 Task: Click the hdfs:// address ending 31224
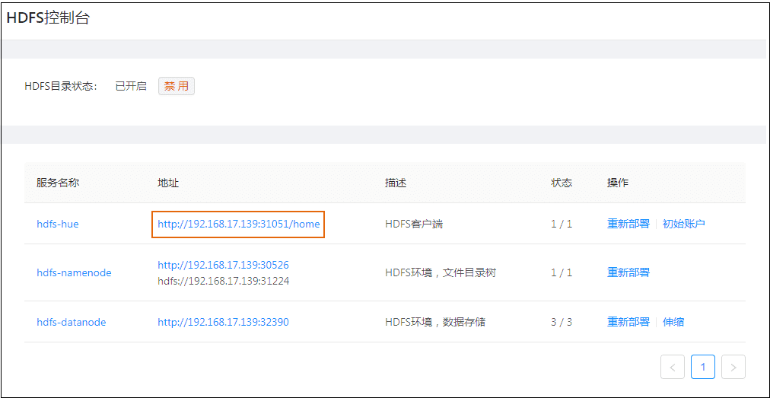(x=223, y=281)
